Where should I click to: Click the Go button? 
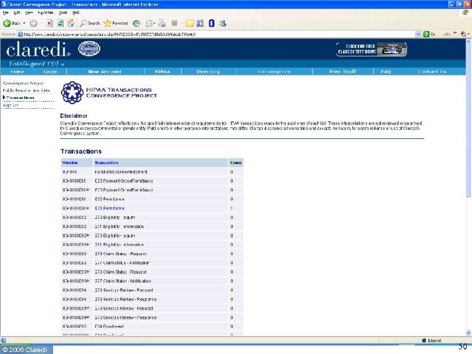(429, 34)
